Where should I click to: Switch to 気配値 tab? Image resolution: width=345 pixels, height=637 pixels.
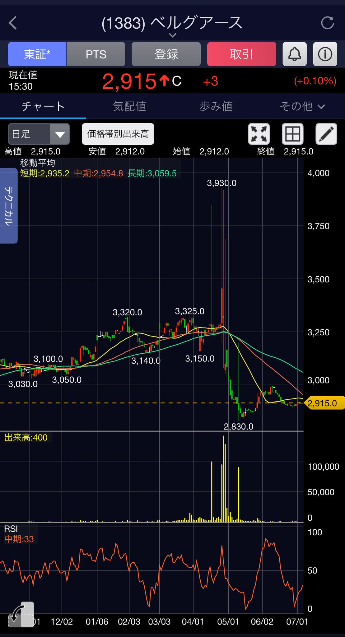point(129,106)
